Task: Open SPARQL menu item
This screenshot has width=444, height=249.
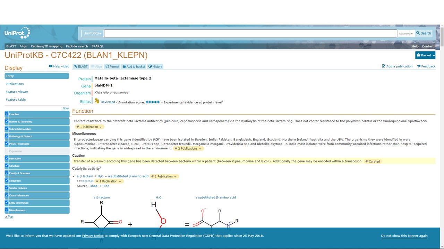Action: point(97,46)
